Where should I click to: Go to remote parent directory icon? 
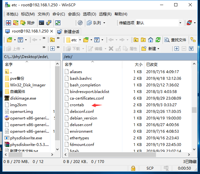(136, 40)
